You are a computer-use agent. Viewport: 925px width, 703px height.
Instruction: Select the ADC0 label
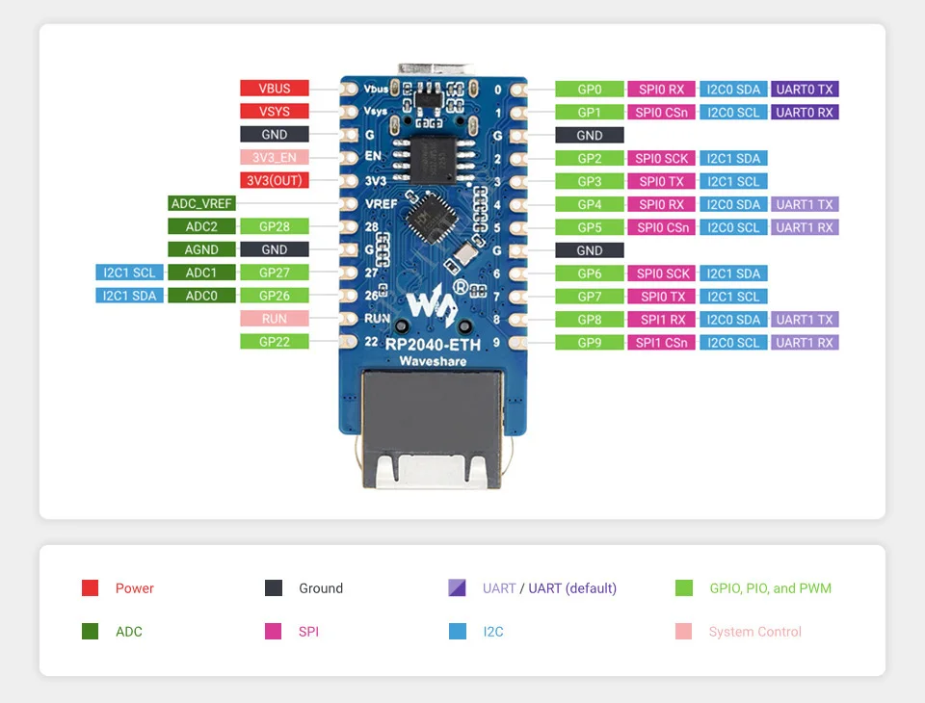click(201, 296)
